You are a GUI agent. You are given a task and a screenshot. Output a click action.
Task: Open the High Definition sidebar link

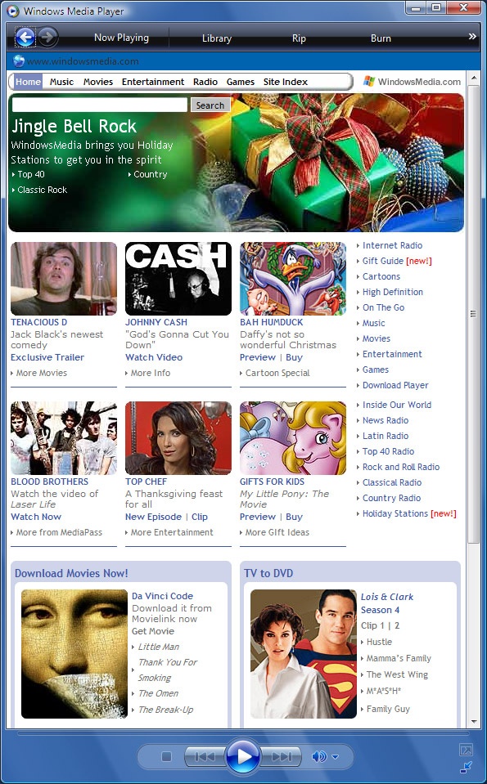click(393, 292)
